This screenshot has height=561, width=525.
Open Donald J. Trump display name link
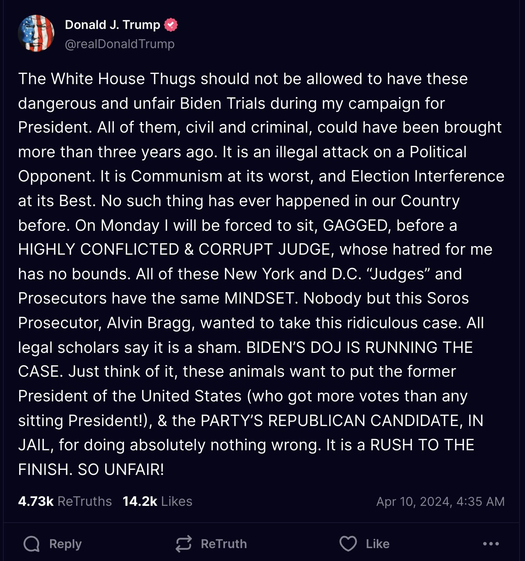tap(112, 25)
